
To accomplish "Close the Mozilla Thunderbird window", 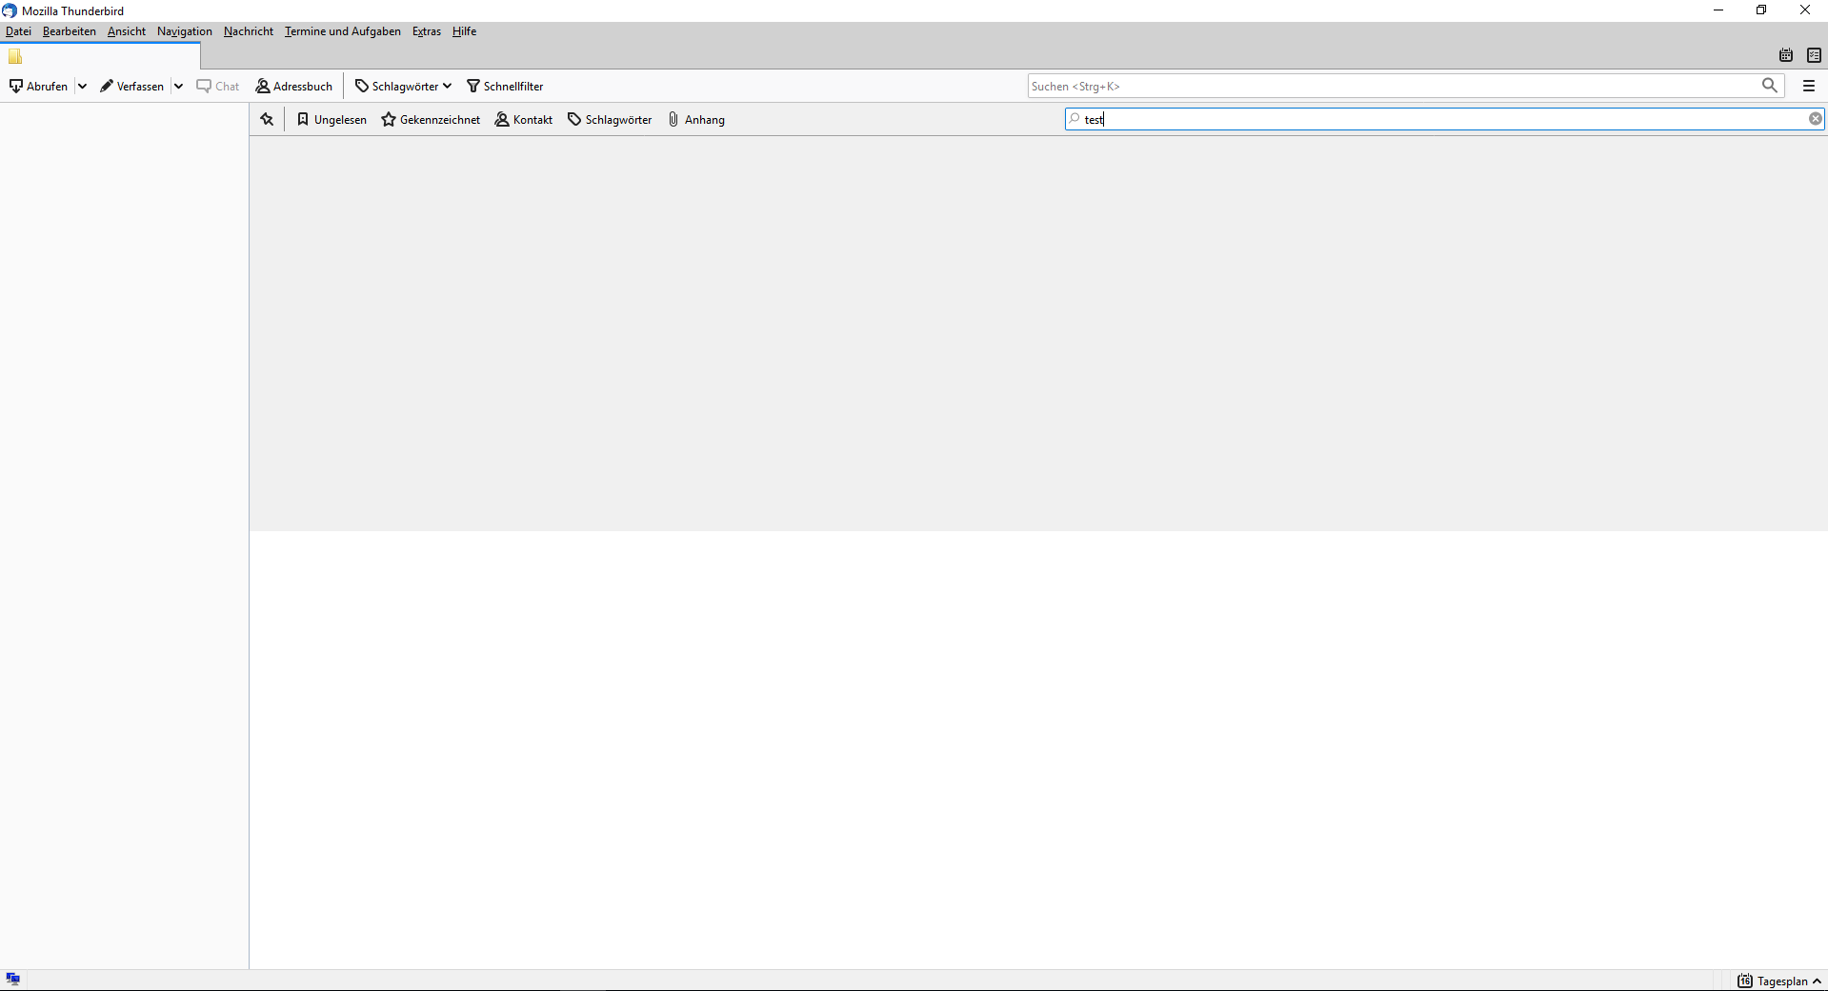I will coord(1805,10).
